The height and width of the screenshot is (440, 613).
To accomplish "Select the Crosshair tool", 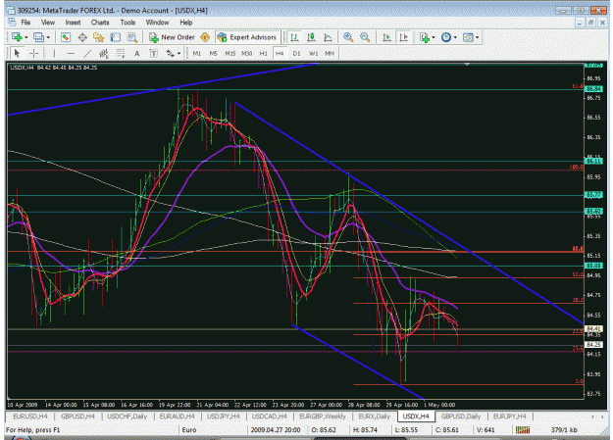I will pos(34,54).
